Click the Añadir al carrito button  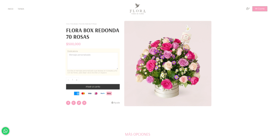point(93,87)
